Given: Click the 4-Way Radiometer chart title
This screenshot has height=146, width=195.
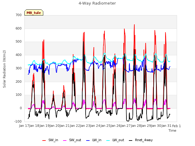Looking at the screenshot, I should [x=97, y=3].
